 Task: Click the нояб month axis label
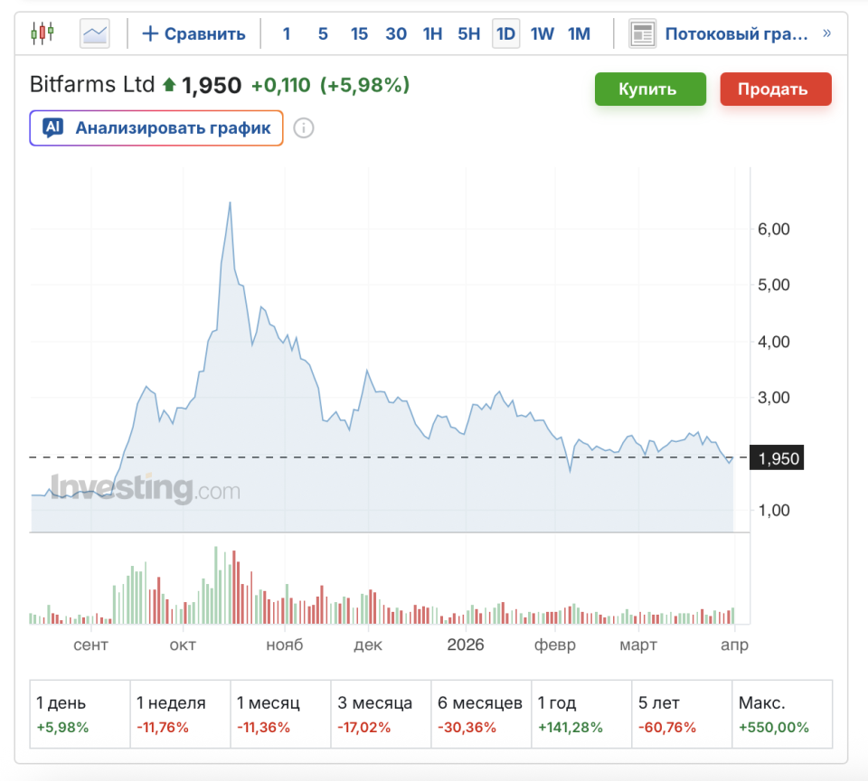[x=285, y=645]
